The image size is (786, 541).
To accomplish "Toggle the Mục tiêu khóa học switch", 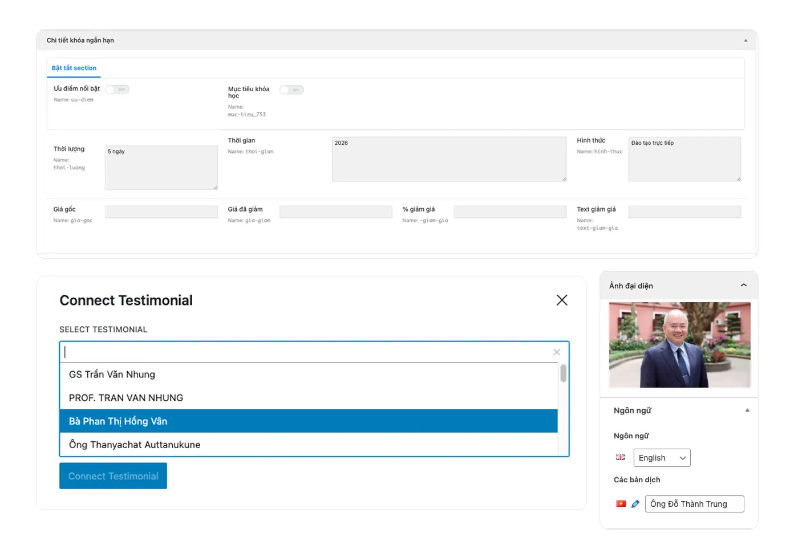I will [x=291, y=90].
